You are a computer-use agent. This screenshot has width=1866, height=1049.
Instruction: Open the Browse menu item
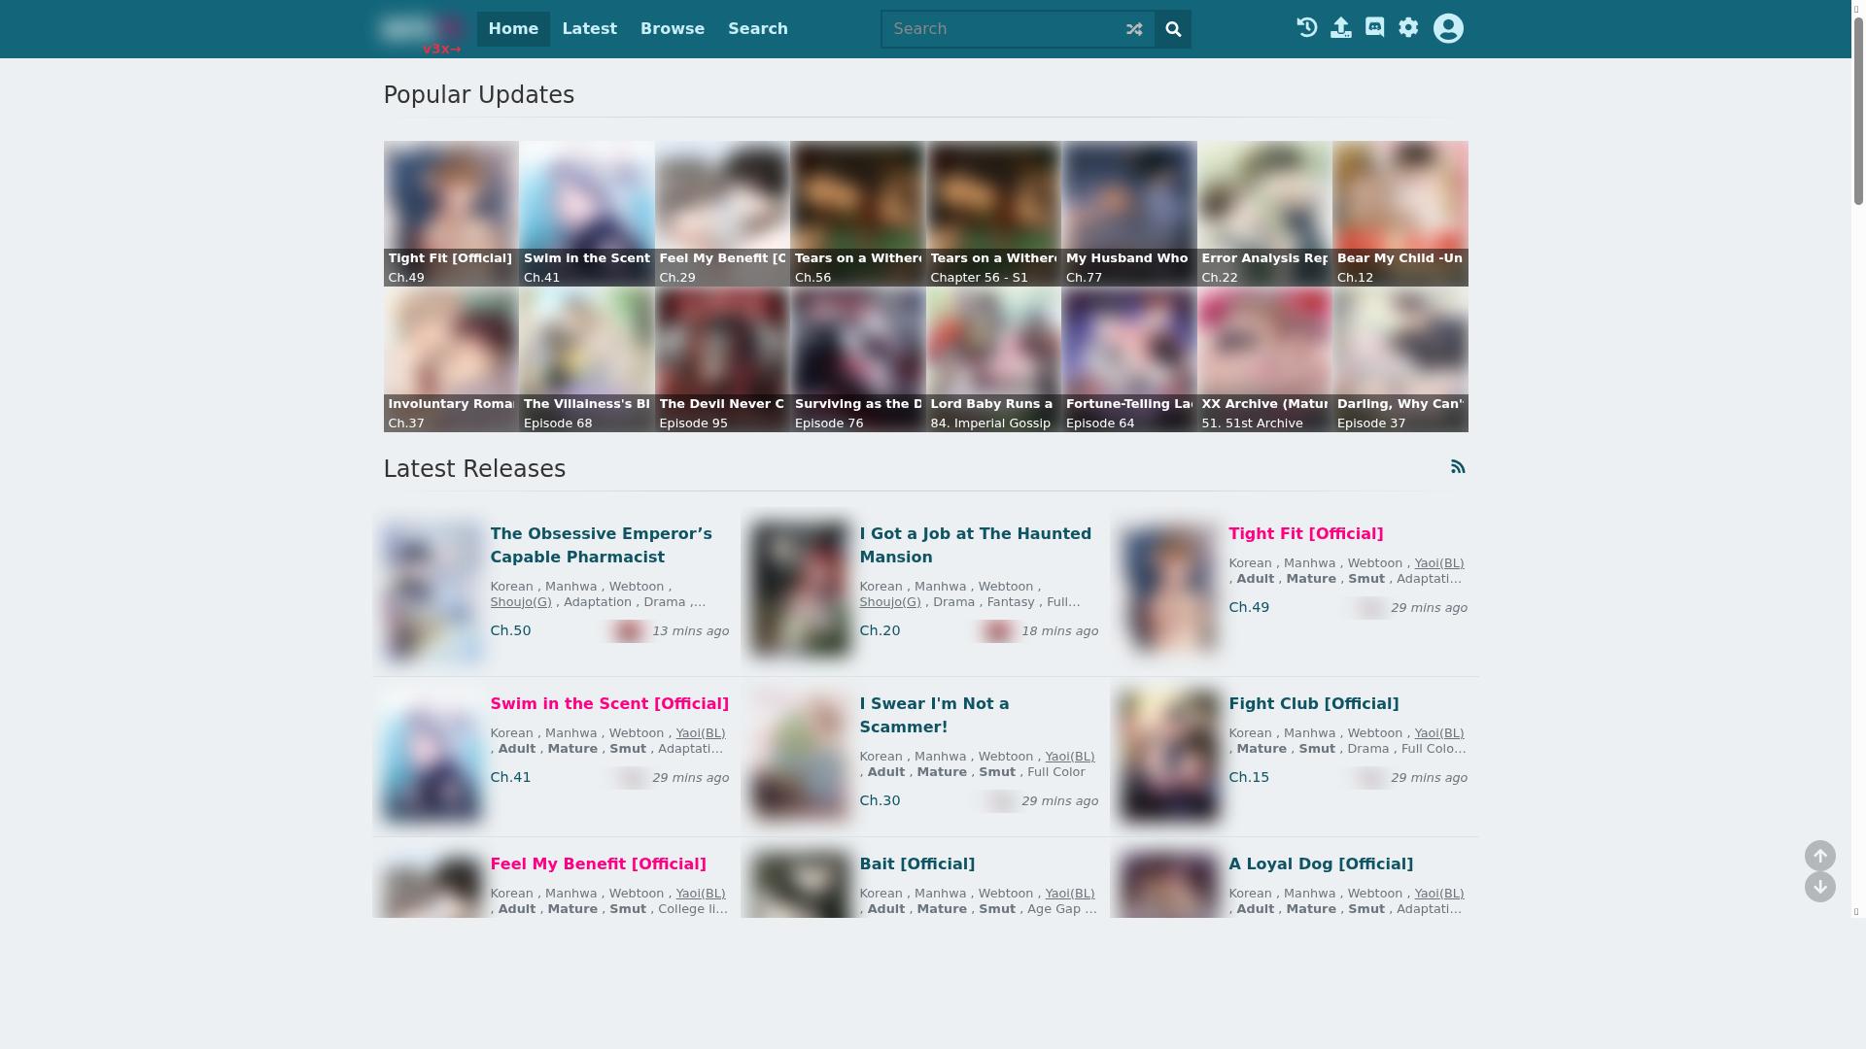[x=672, y=29]
